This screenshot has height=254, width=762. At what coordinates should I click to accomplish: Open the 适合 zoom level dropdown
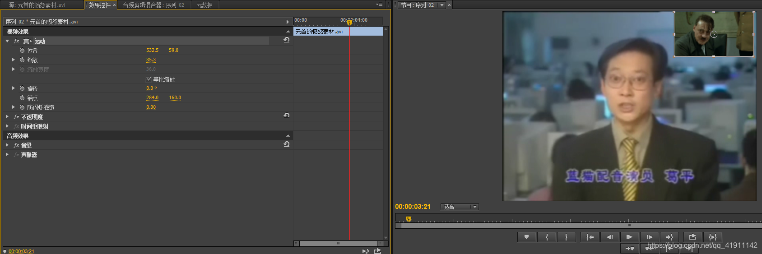click(460, 207)
